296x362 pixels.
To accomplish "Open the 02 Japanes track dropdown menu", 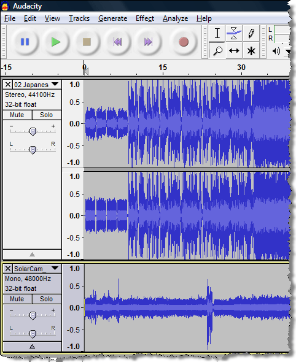I will 55,84.
